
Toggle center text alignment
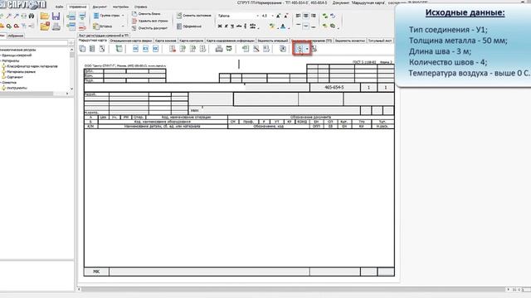pos(305,16)
